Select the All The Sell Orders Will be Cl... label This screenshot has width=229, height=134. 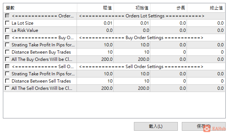42,88
